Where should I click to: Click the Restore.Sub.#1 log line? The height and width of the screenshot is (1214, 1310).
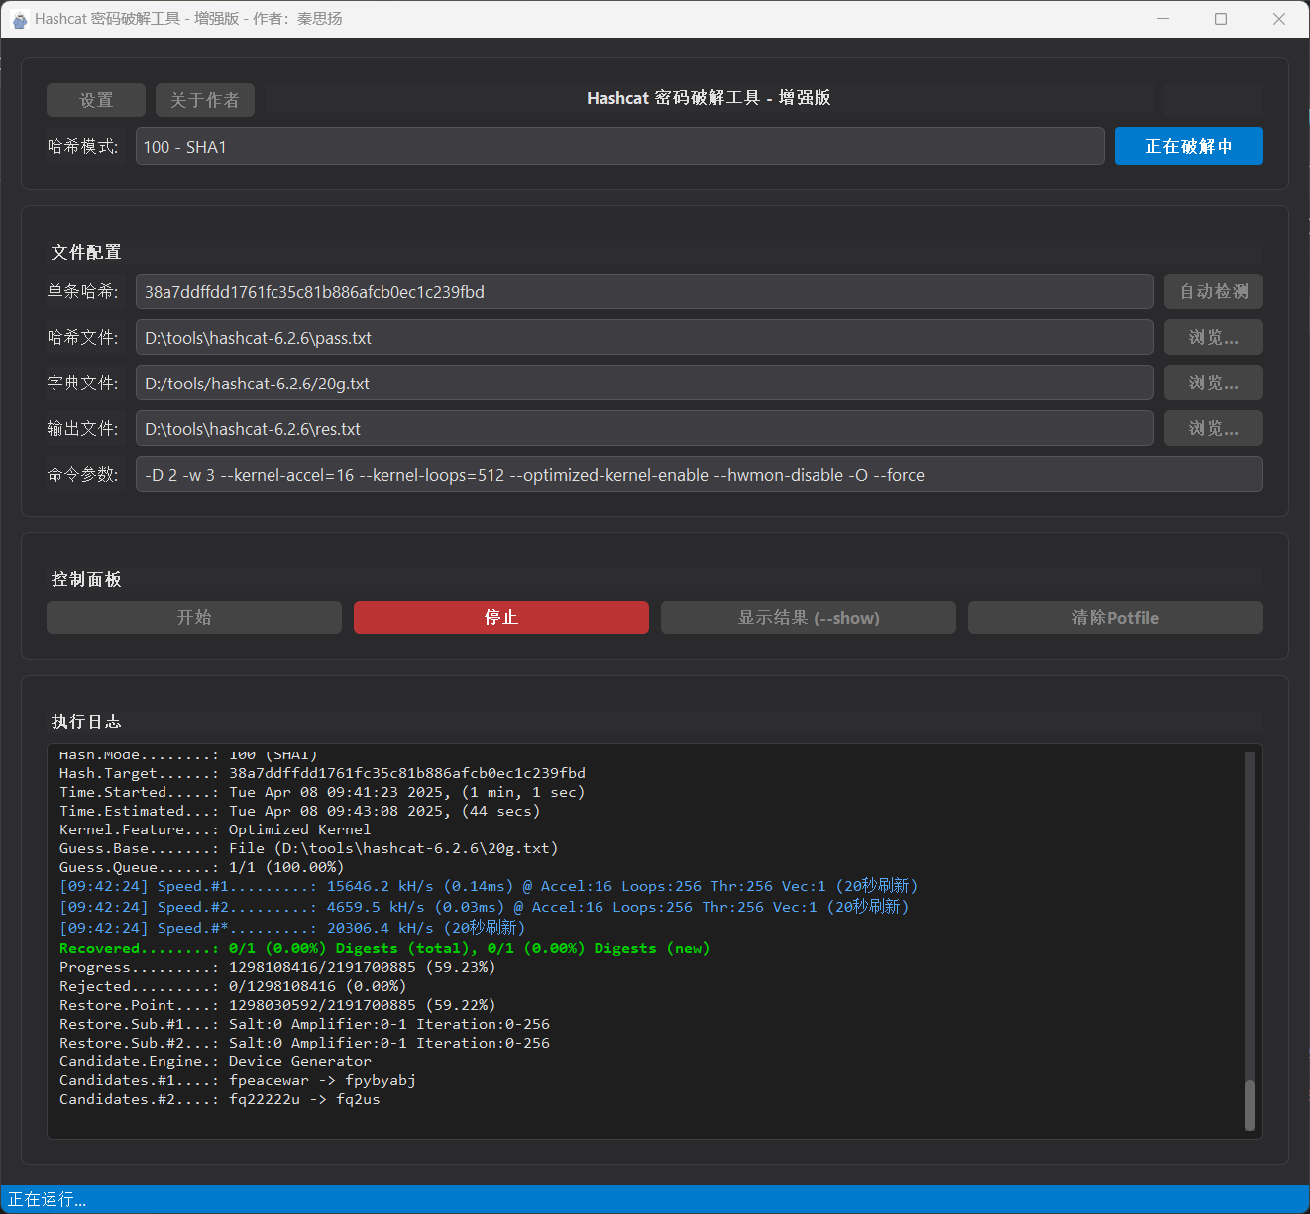304,1024
